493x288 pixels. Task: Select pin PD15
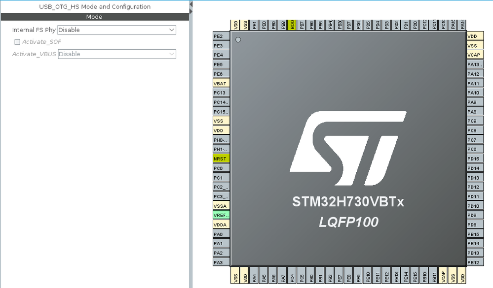pyautogui.click(x=475, y=159)
